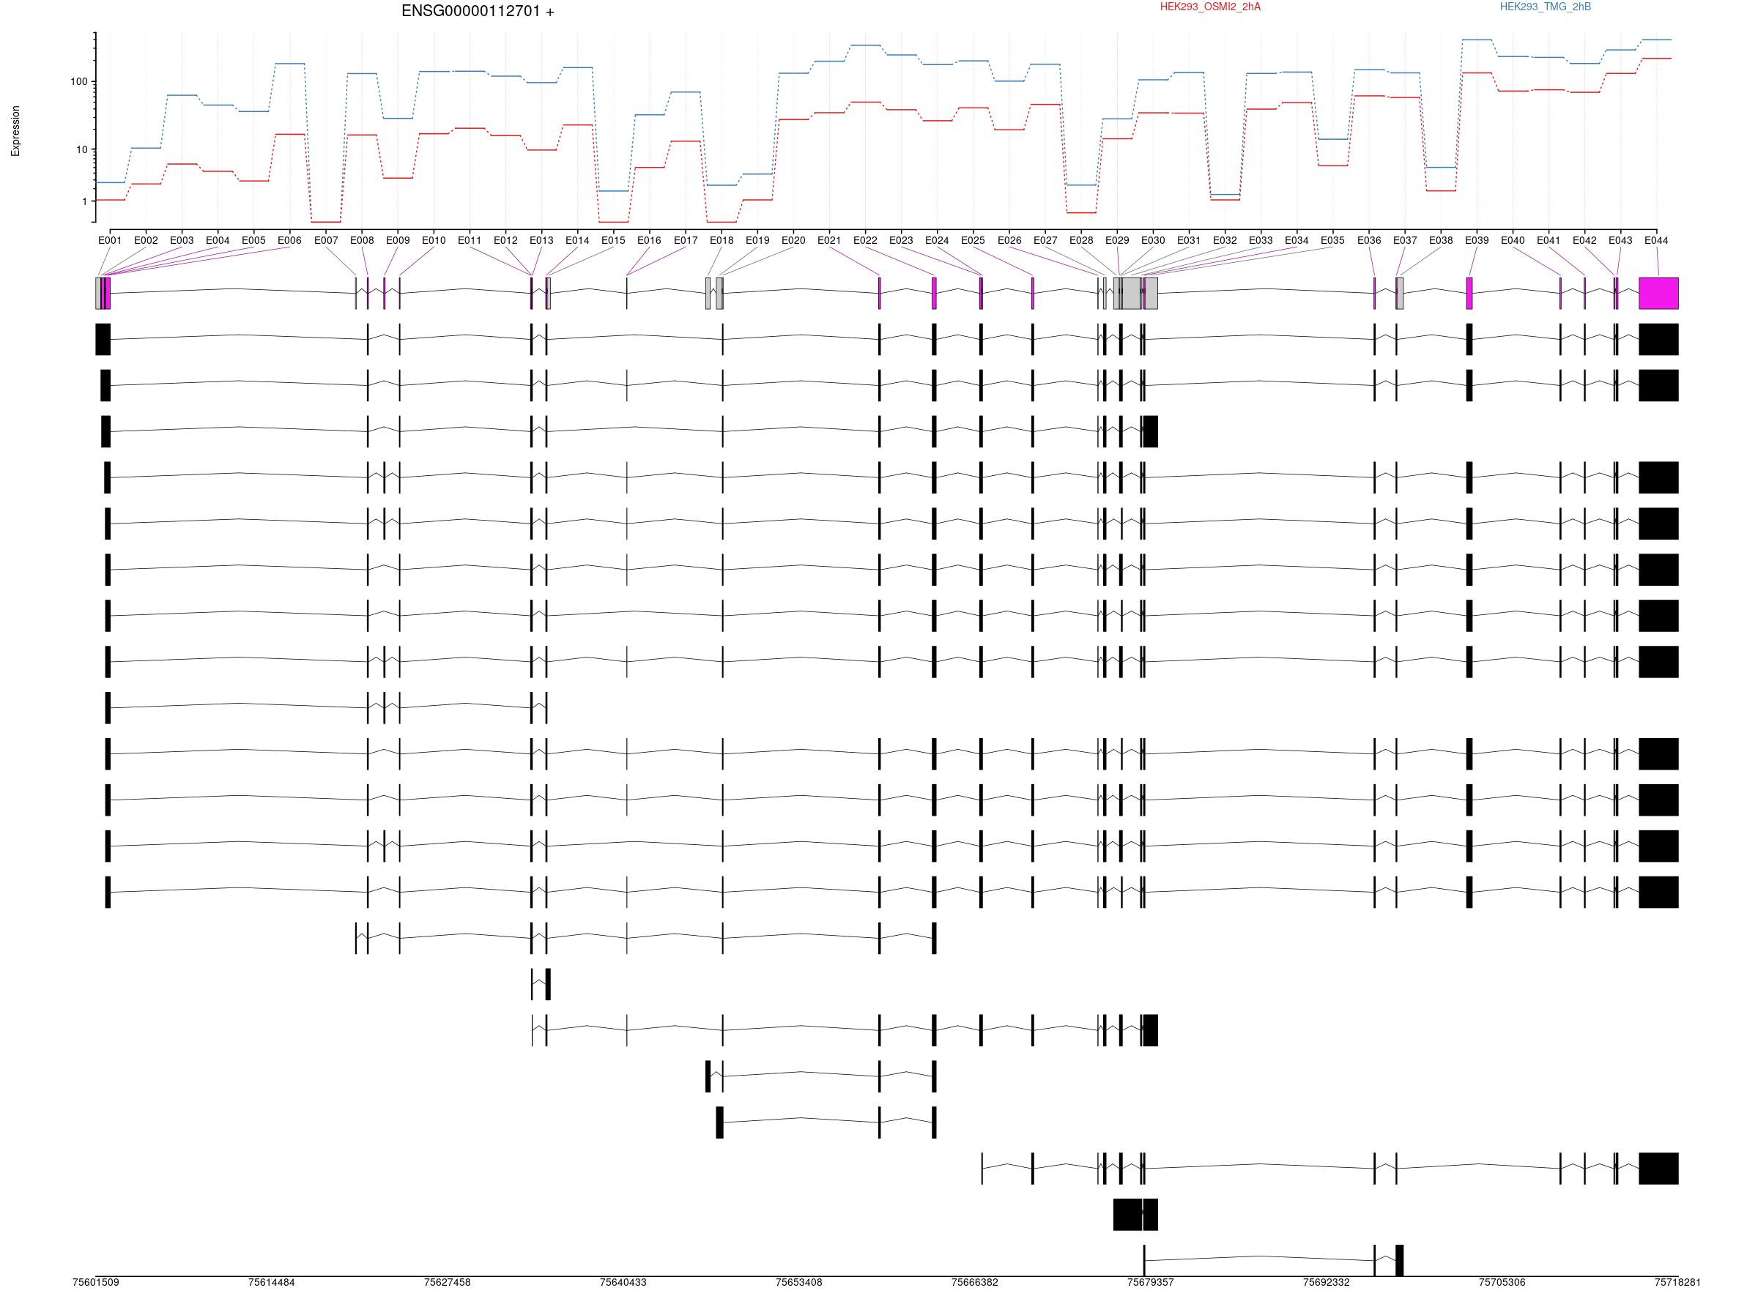Select exon label E023
This screenshot has width=1758, height=1296.
(x=901, y=241)
